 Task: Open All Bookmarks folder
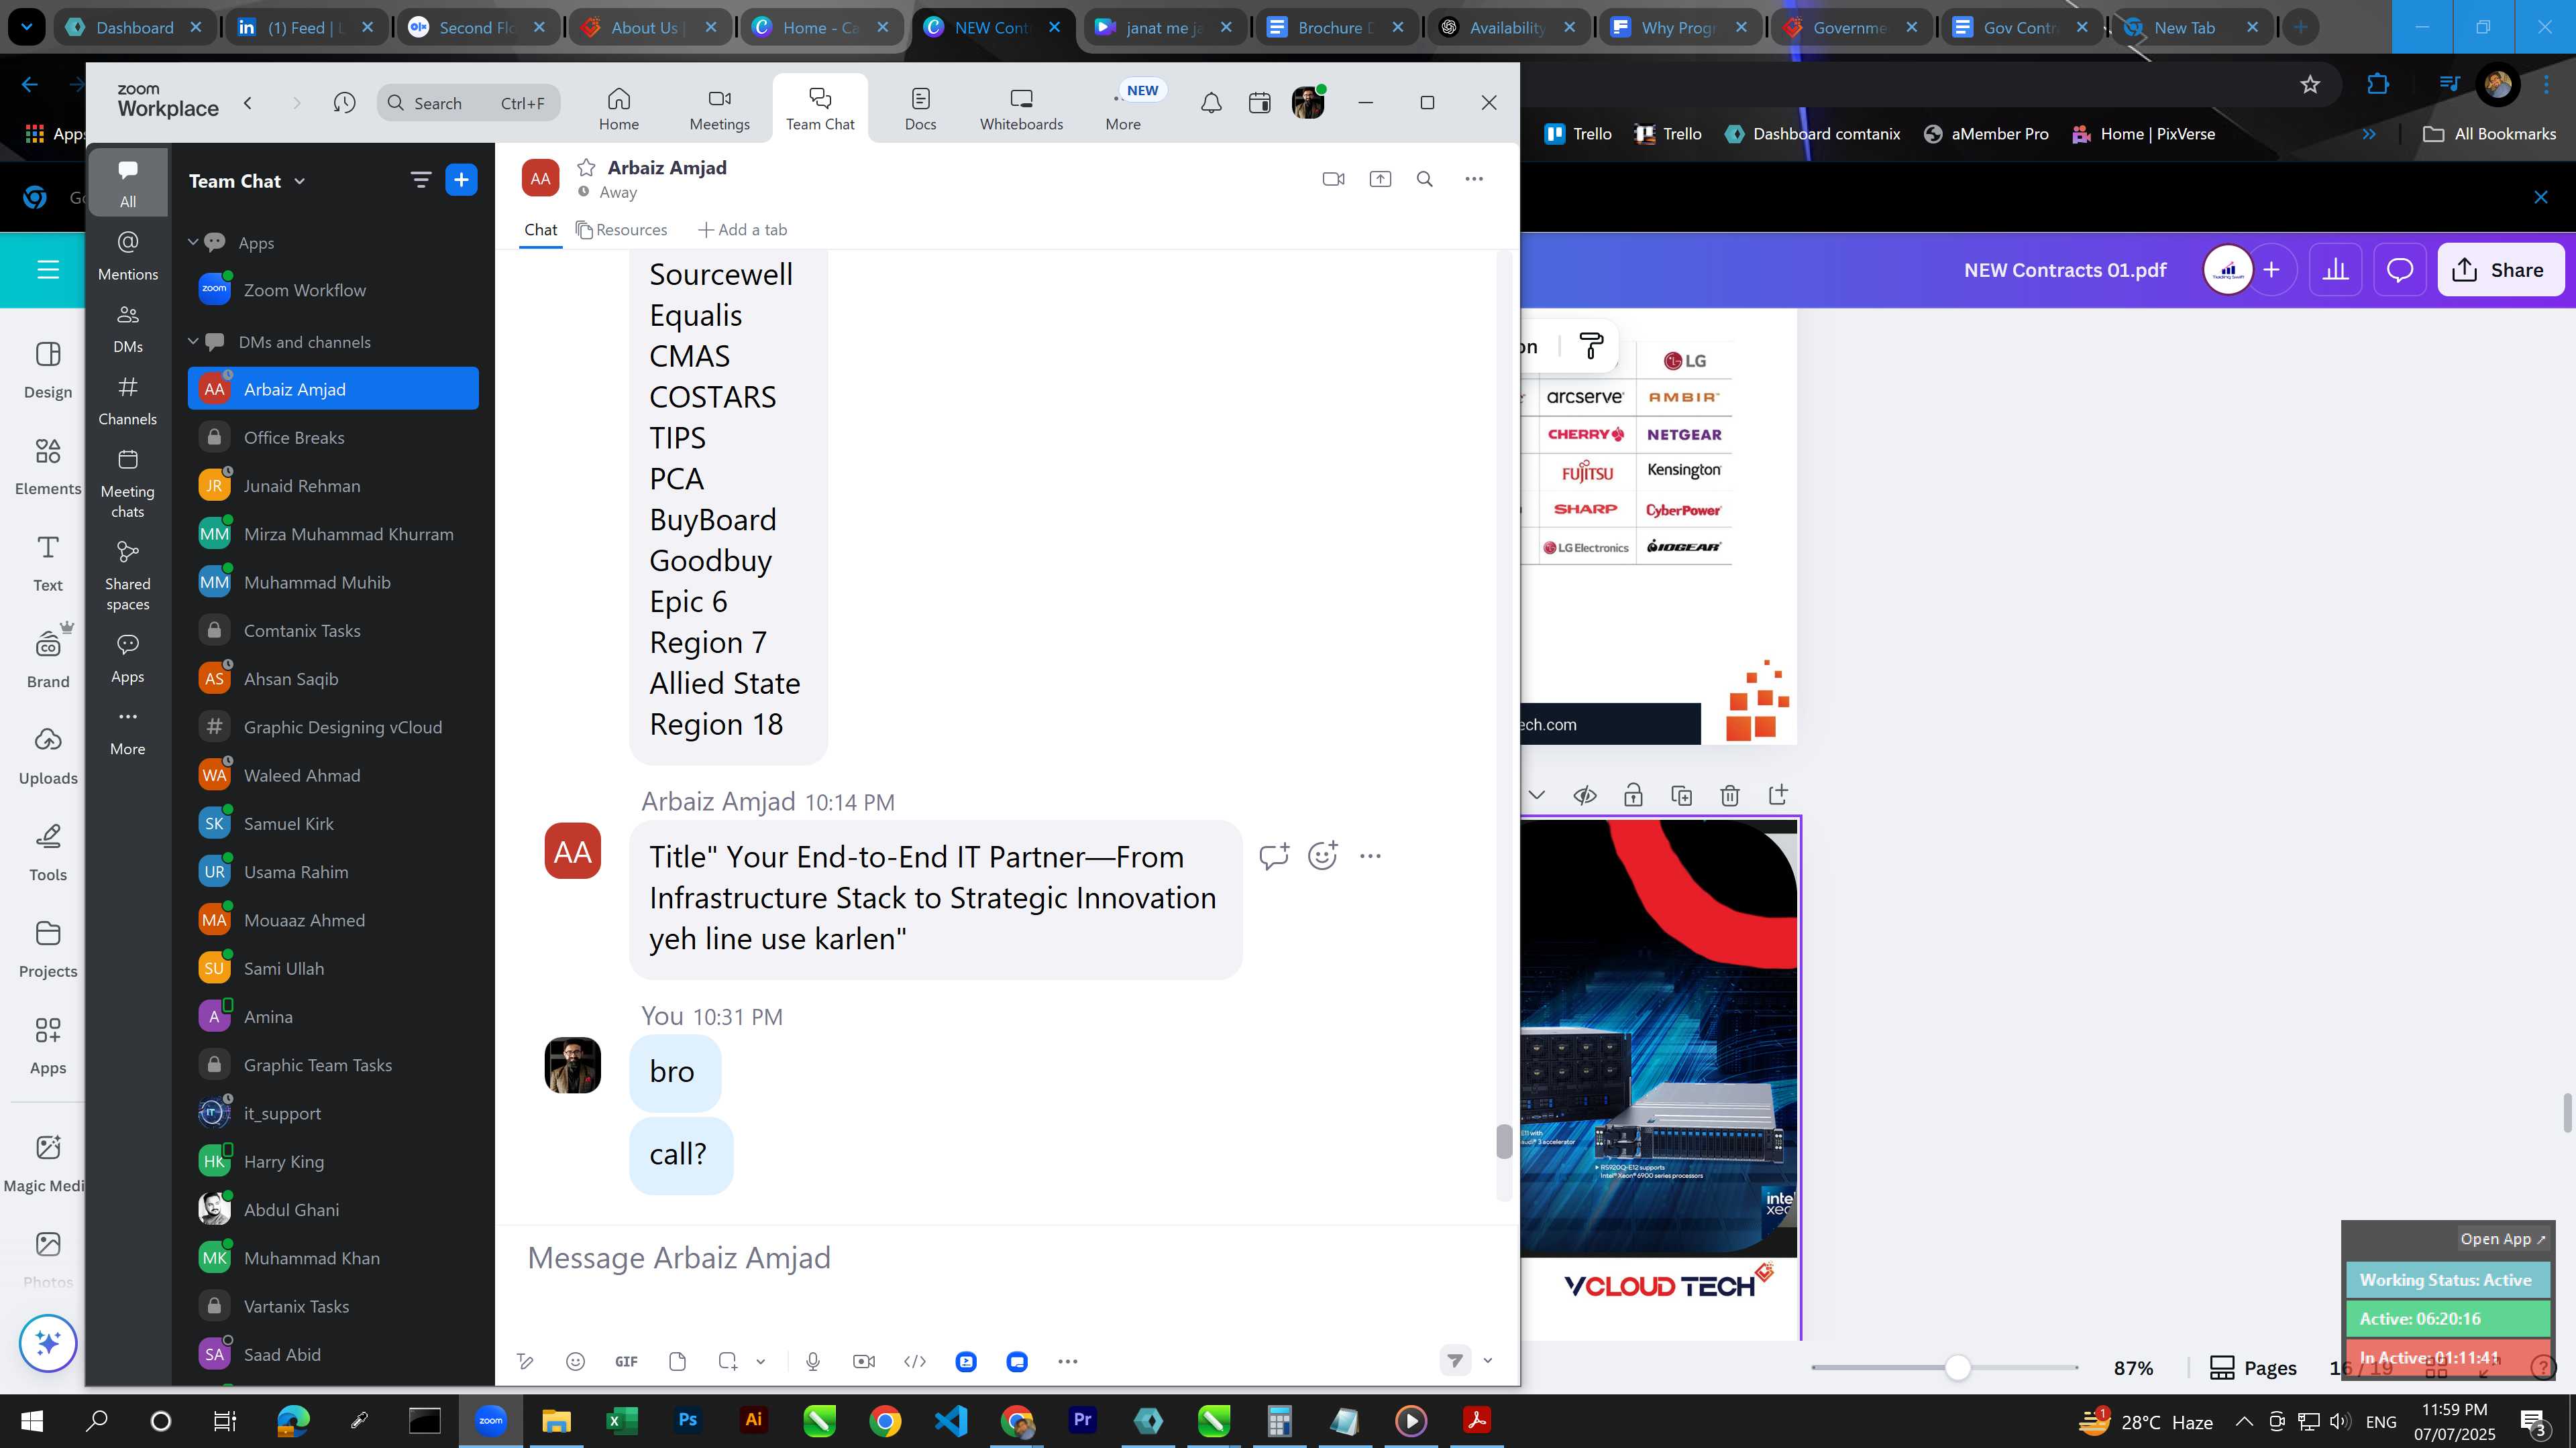click(x=2490, y=134)
